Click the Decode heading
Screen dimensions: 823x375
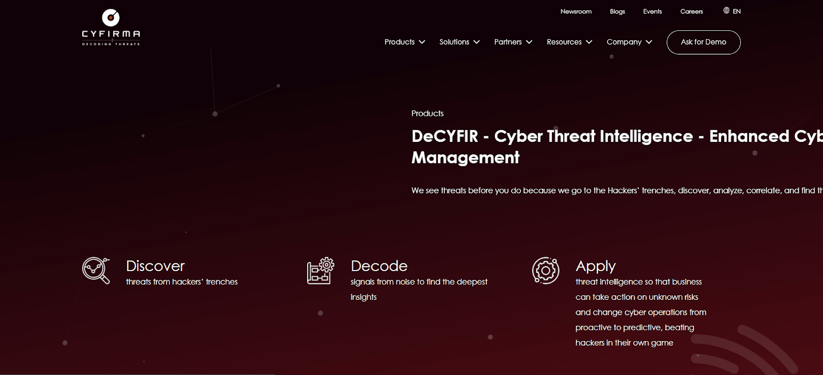tap(379, 266)
